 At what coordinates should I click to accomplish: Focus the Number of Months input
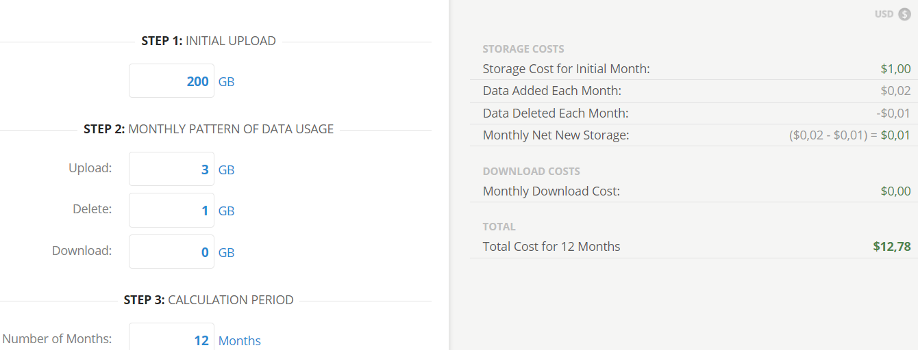coord(171,339)
